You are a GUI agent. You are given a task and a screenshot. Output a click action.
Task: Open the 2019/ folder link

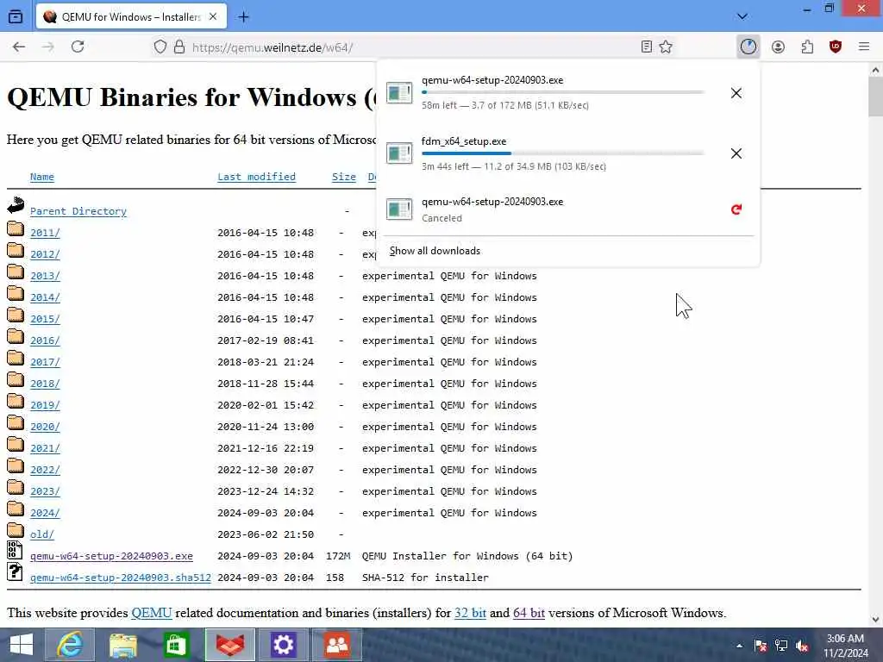tap(45, 405)
